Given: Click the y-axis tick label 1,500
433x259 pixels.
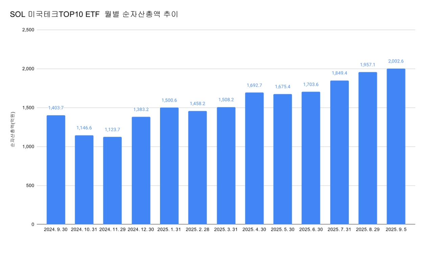Looking at the screenshot, I should (28, 108).
